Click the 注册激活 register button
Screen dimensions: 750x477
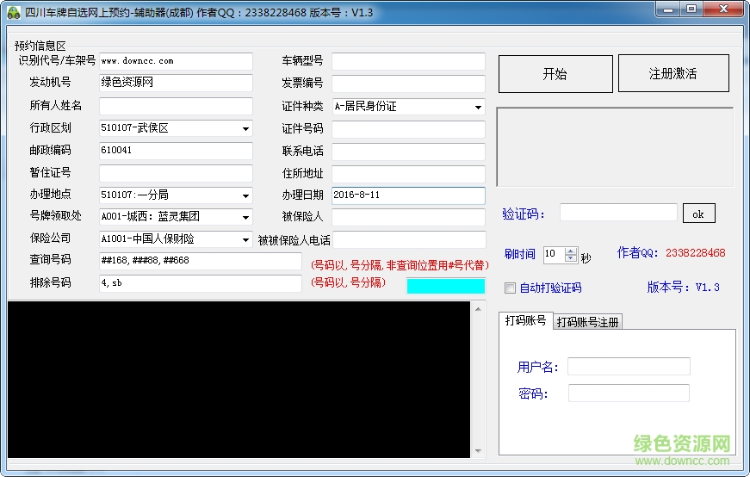[673, 74]
